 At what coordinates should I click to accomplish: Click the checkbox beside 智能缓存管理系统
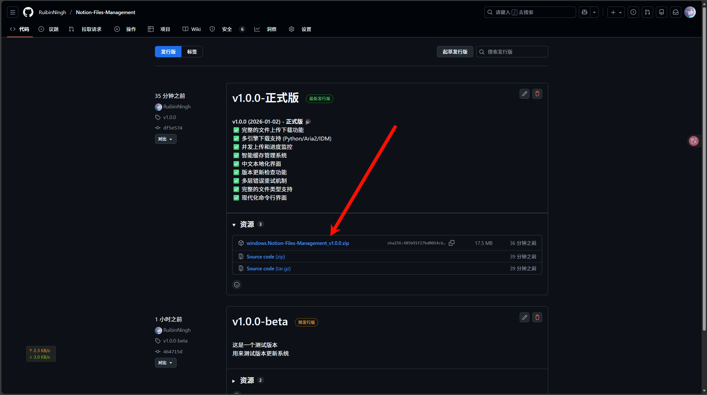coord(236,155)
